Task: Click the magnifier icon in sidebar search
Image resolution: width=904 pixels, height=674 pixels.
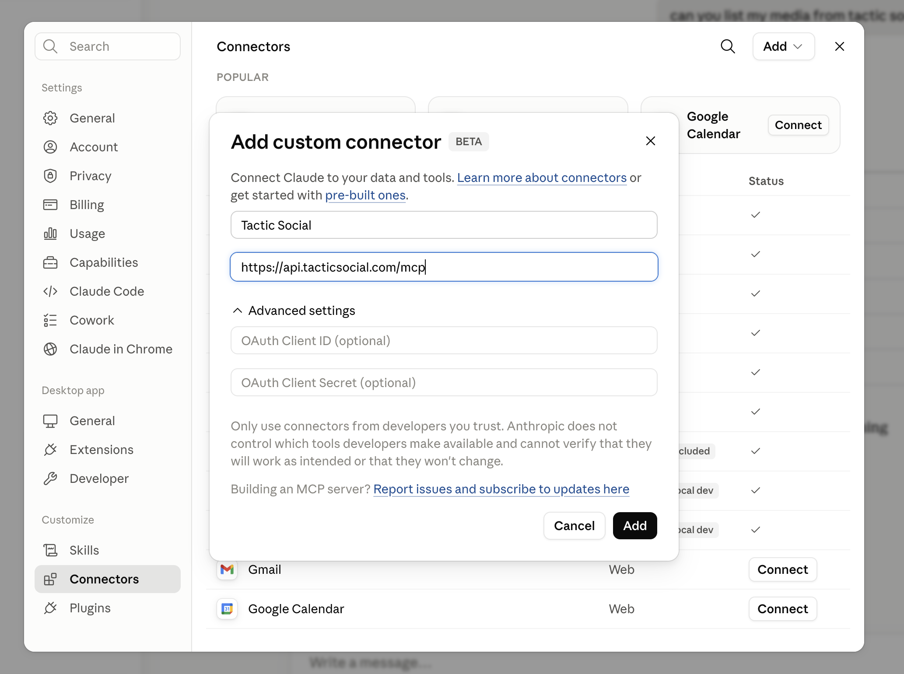Action: tap(50, 46)
